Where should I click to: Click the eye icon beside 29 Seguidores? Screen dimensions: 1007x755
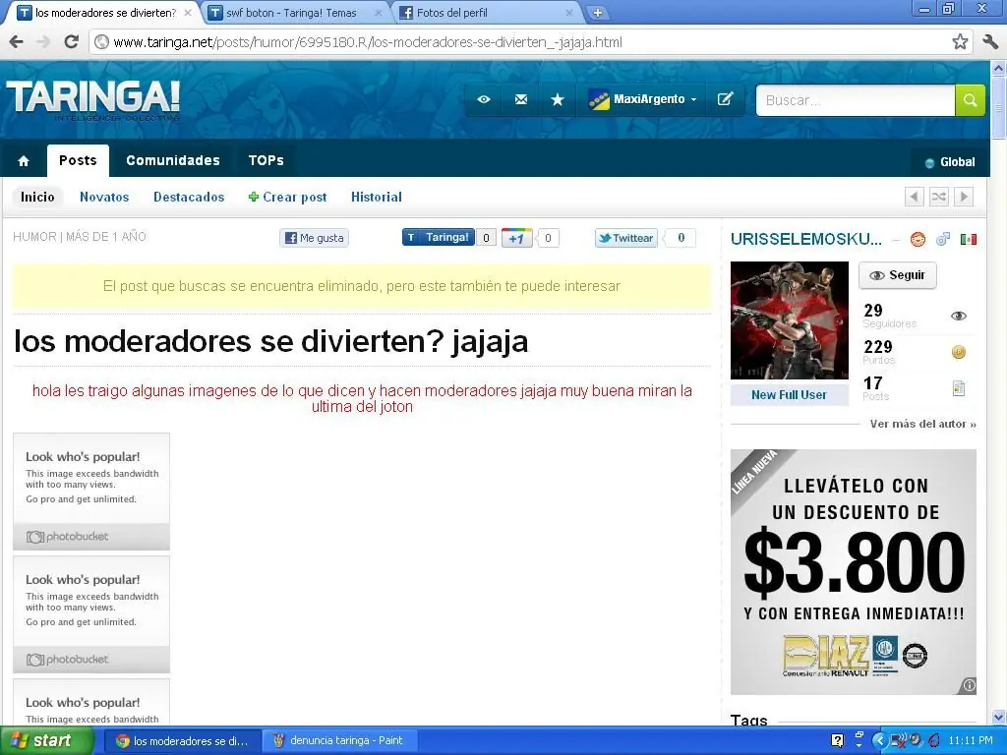(958, 316)
